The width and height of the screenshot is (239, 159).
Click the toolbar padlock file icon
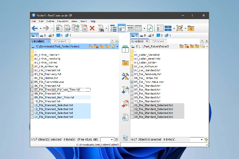pos(101,28)
